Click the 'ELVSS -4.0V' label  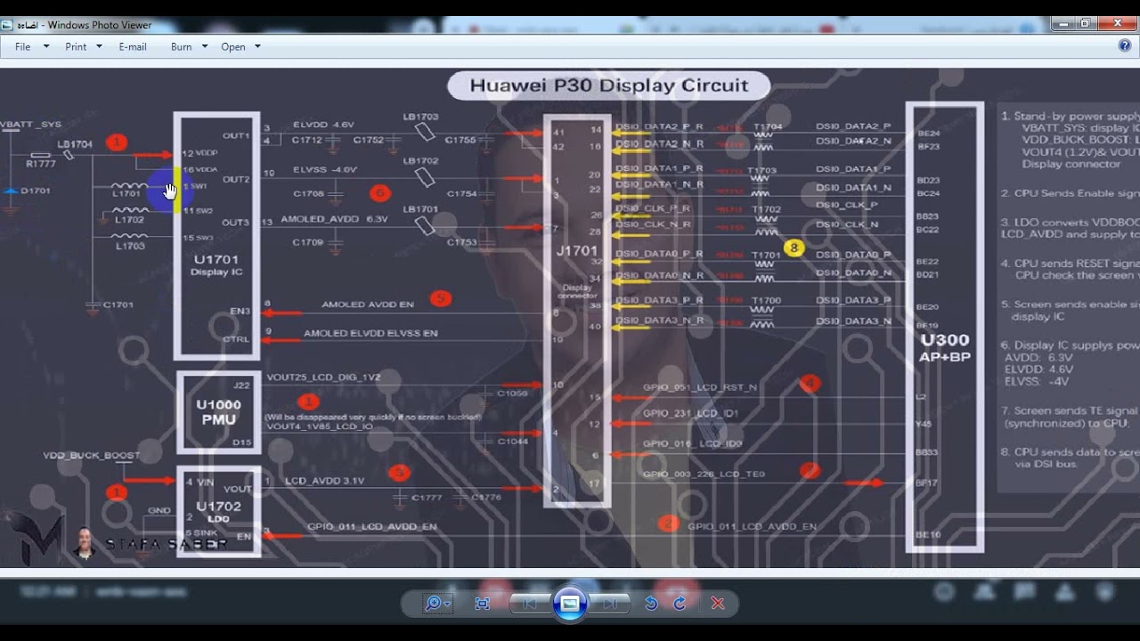coord(325,169)
